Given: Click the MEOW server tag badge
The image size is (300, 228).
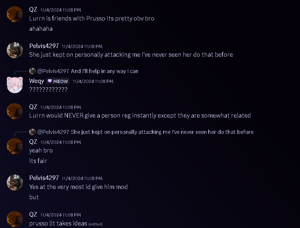Looking at the screenshot, I should coord(58,81).
